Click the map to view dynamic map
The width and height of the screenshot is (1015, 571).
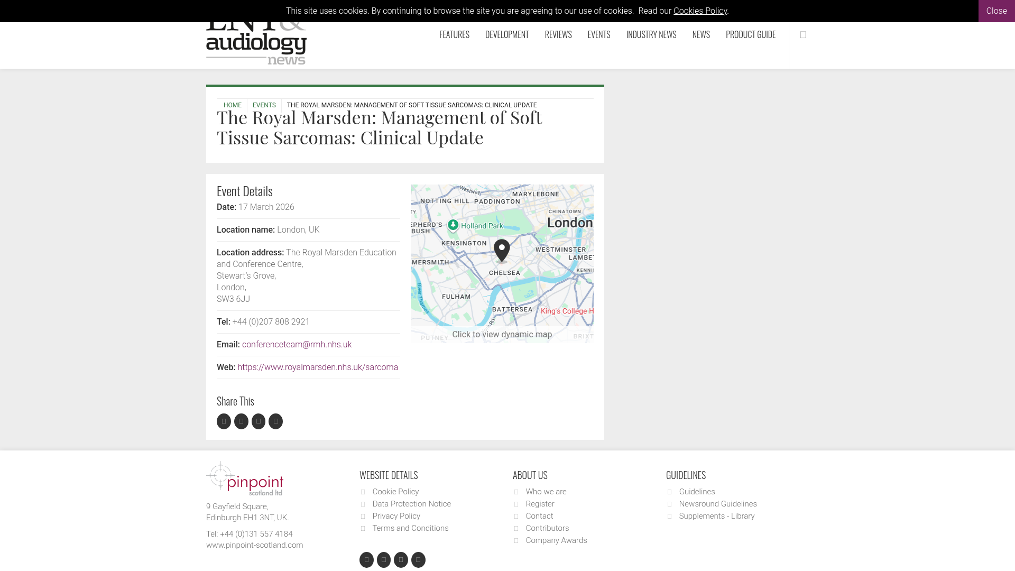coord(502,264)
